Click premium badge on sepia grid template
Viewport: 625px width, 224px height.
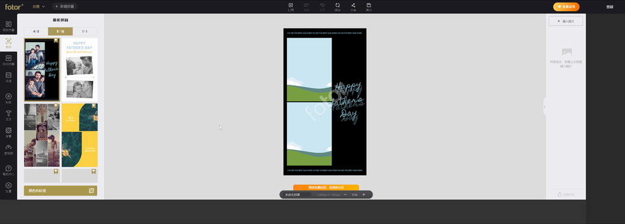(56, 106)
